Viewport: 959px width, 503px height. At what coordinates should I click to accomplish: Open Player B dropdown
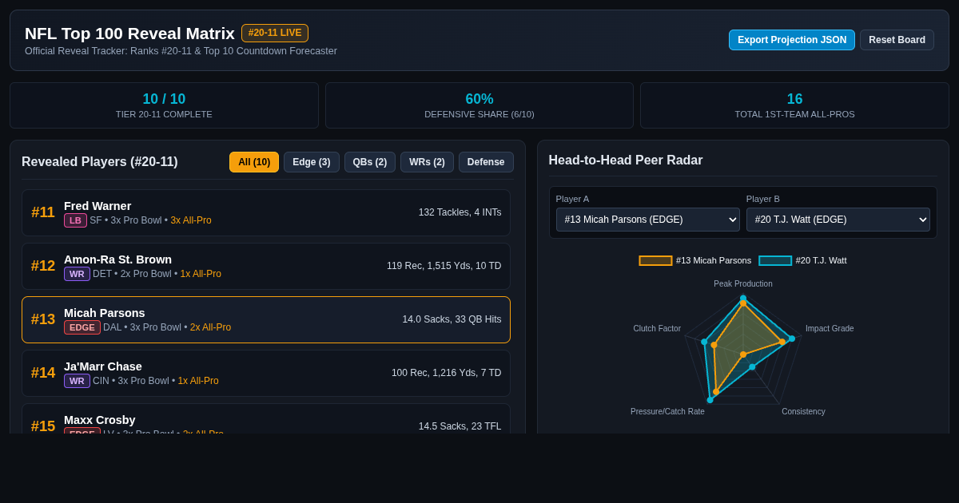[x=838, y=220]
